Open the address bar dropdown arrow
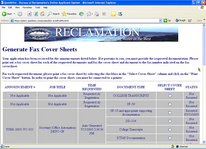 point(160,21)
